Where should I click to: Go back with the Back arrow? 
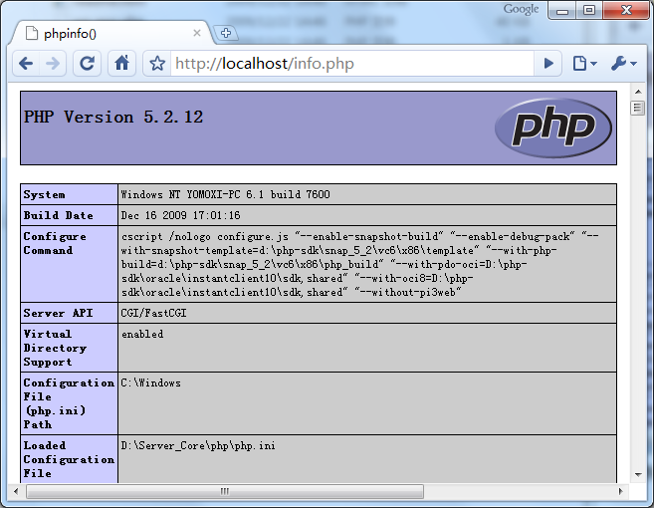click(x=26, y=64)
